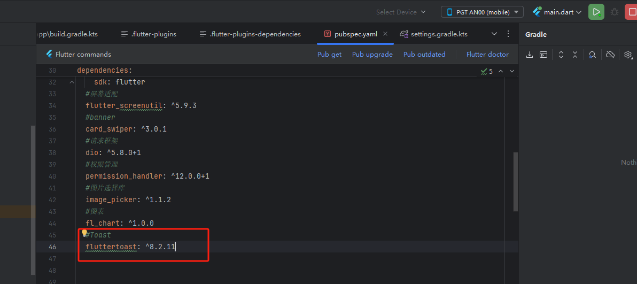Viewport: 637px width, 284px height.
Task: Close the pubspec.yaml tab
Action: pyautogui.click(x=385, y=34)
